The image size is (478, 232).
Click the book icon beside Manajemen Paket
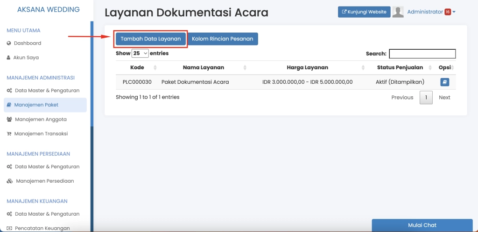(9, 105)
